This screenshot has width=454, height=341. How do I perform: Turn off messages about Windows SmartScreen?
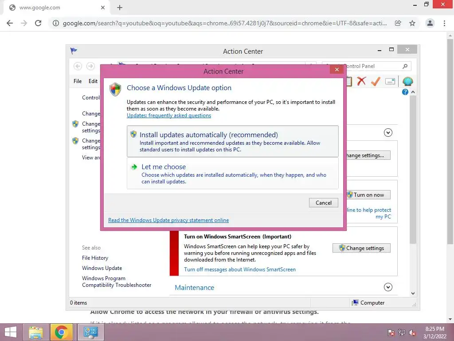(240, 270)
